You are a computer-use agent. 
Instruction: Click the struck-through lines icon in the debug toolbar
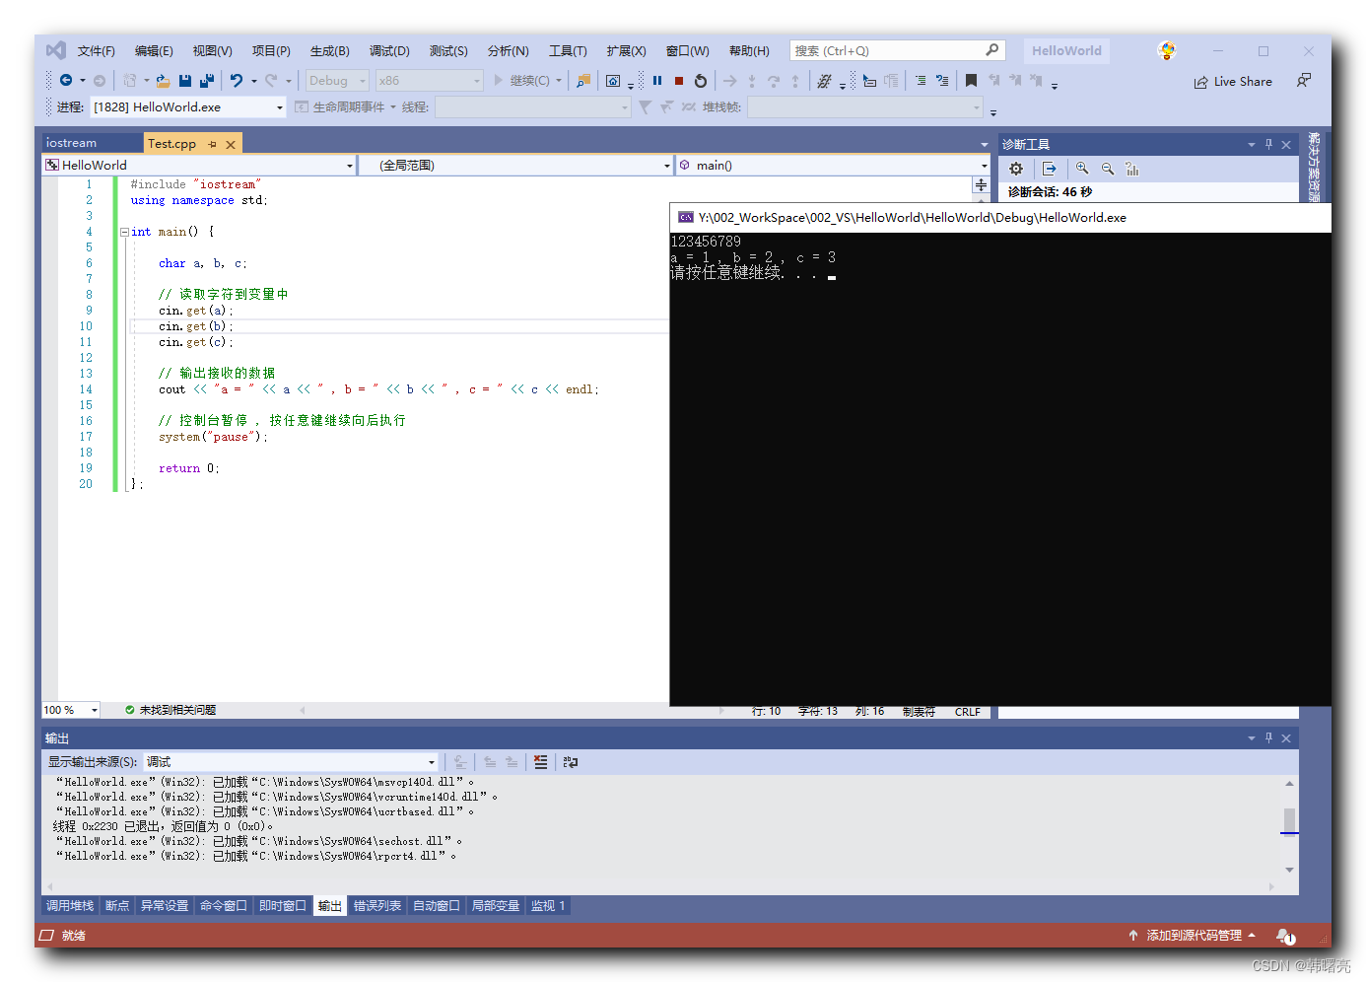point(824,81)
